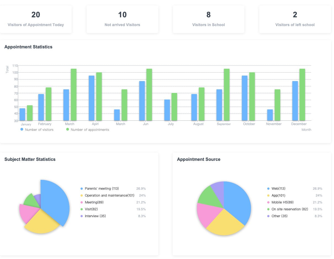Click the February axis label
The height and width of the screenshot is (259, 334).
pos(45,124)
